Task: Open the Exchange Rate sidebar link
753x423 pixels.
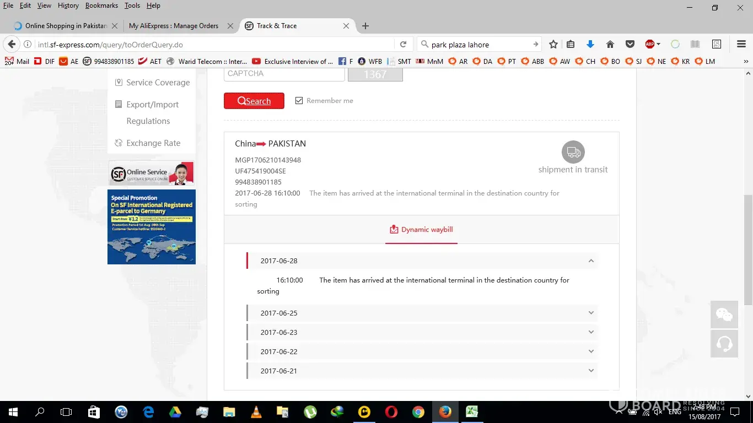Action: click(x=153, y=143)
